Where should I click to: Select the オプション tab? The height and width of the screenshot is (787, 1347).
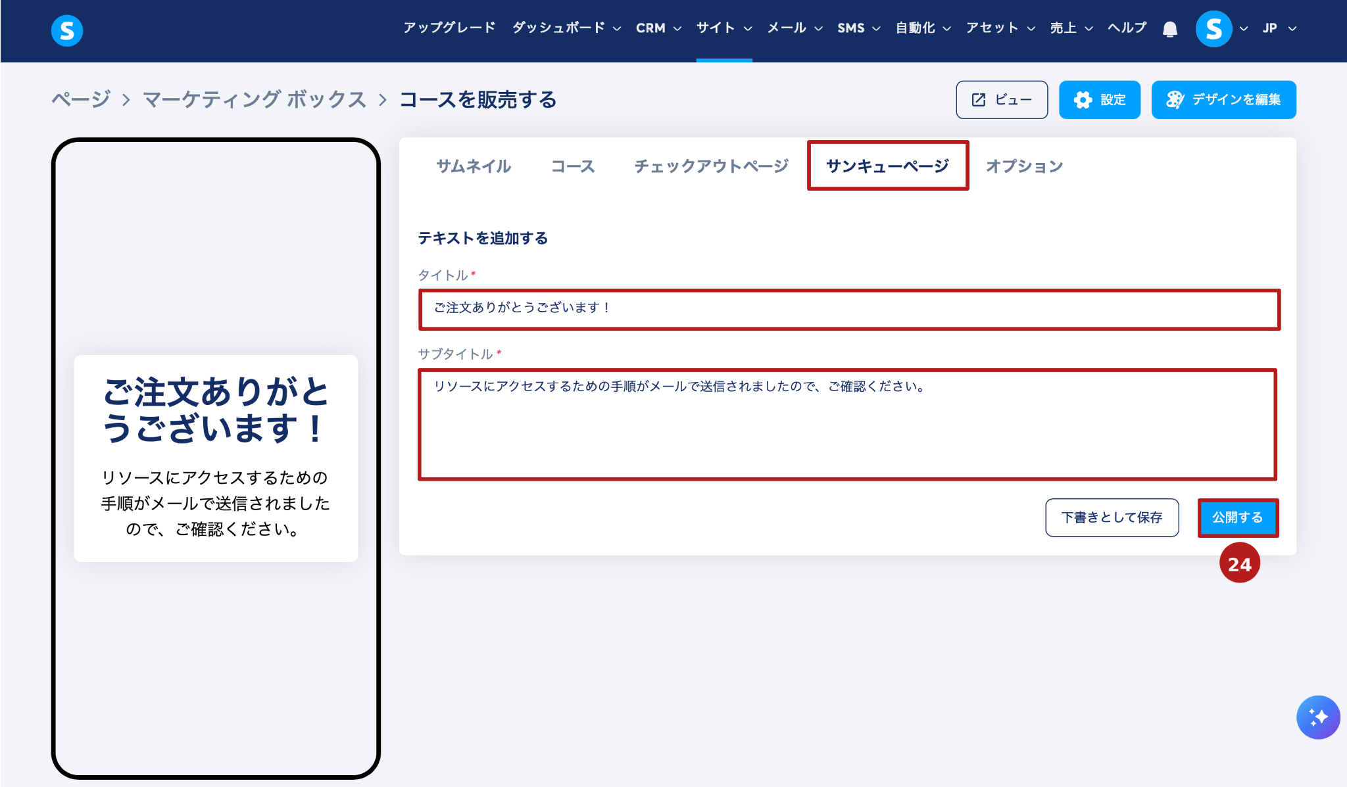1024,166
